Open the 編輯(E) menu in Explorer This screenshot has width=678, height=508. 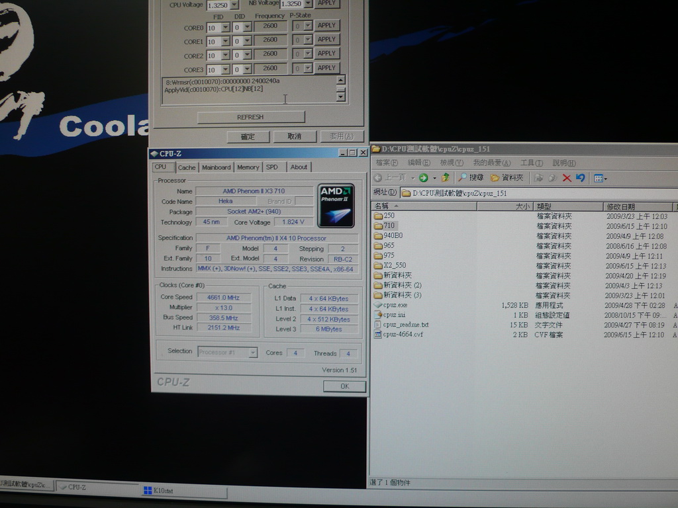(418, 163)
